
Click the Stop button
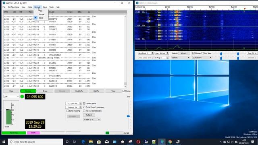click(x=11, y=91)
